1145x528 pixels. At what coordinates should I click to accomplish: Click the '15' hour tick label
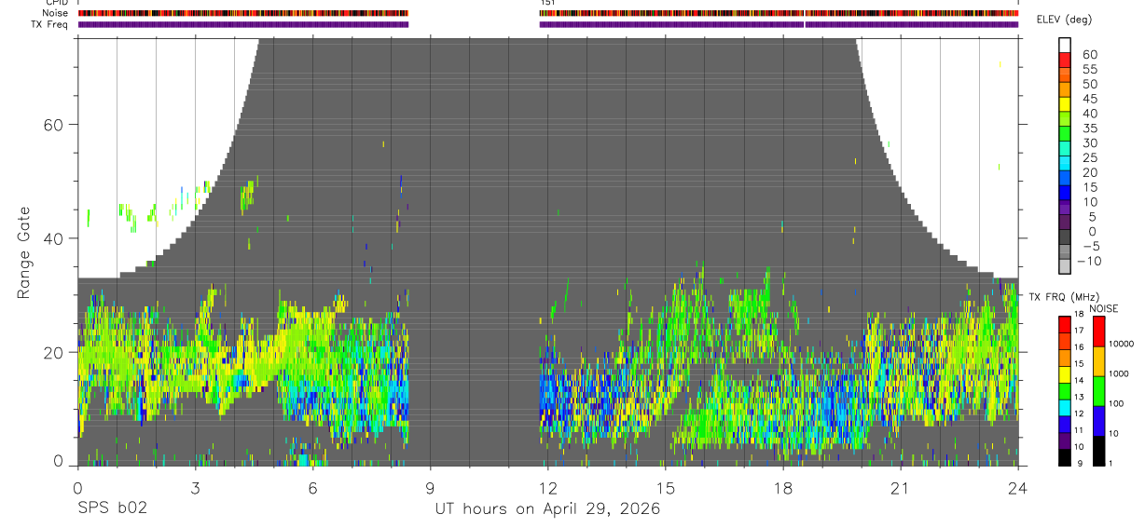(x=666, y=488)
